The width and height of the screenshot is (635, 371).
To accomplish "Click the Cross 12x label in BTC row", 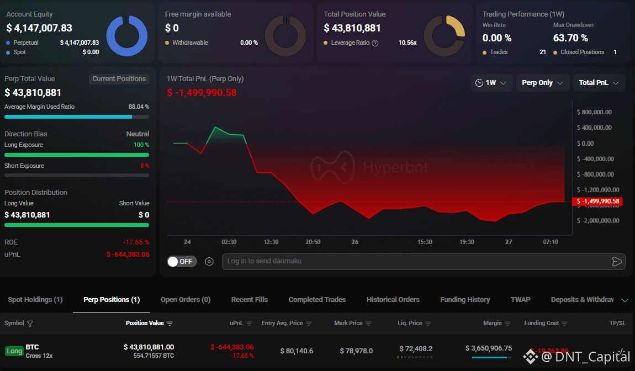I will [39, 356].
